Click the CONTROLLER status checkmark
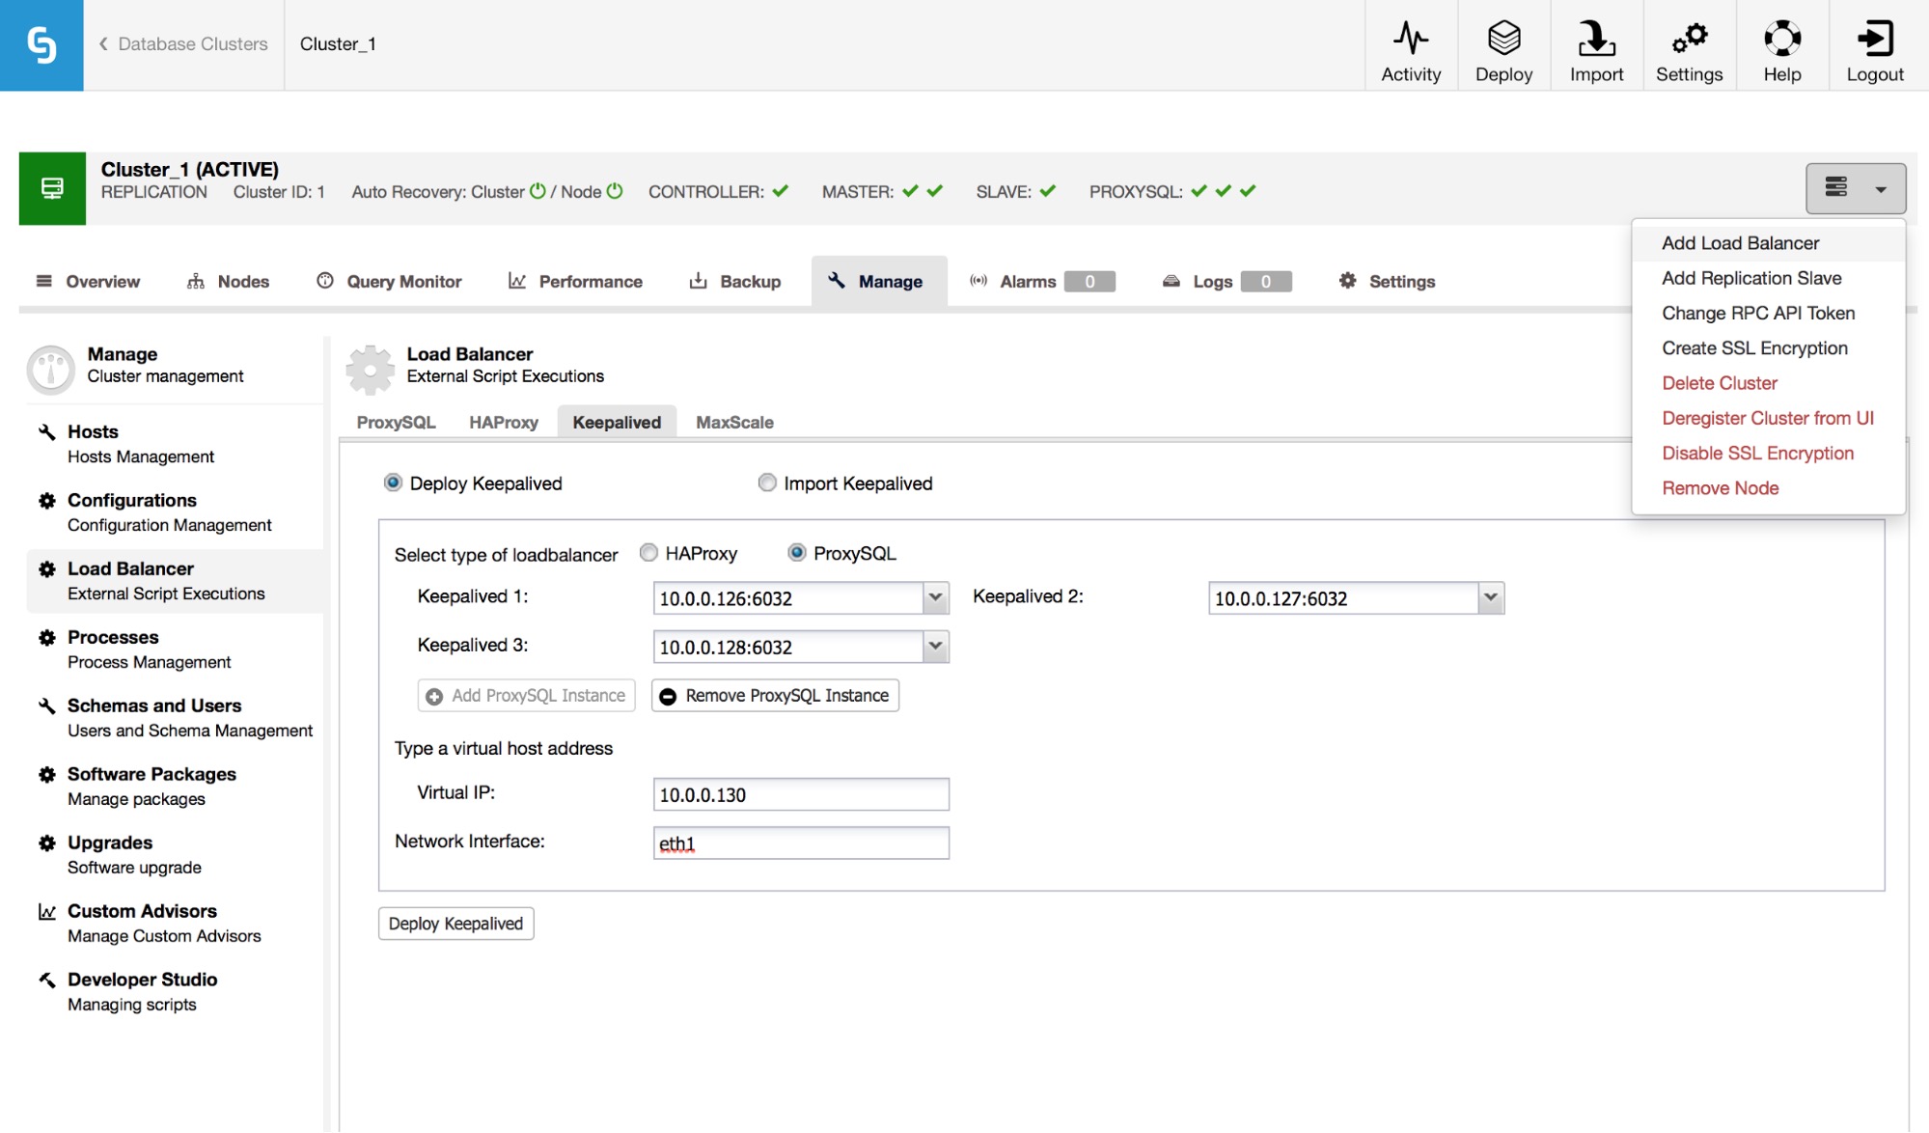 pyautogui.click(x=781, y=191)
